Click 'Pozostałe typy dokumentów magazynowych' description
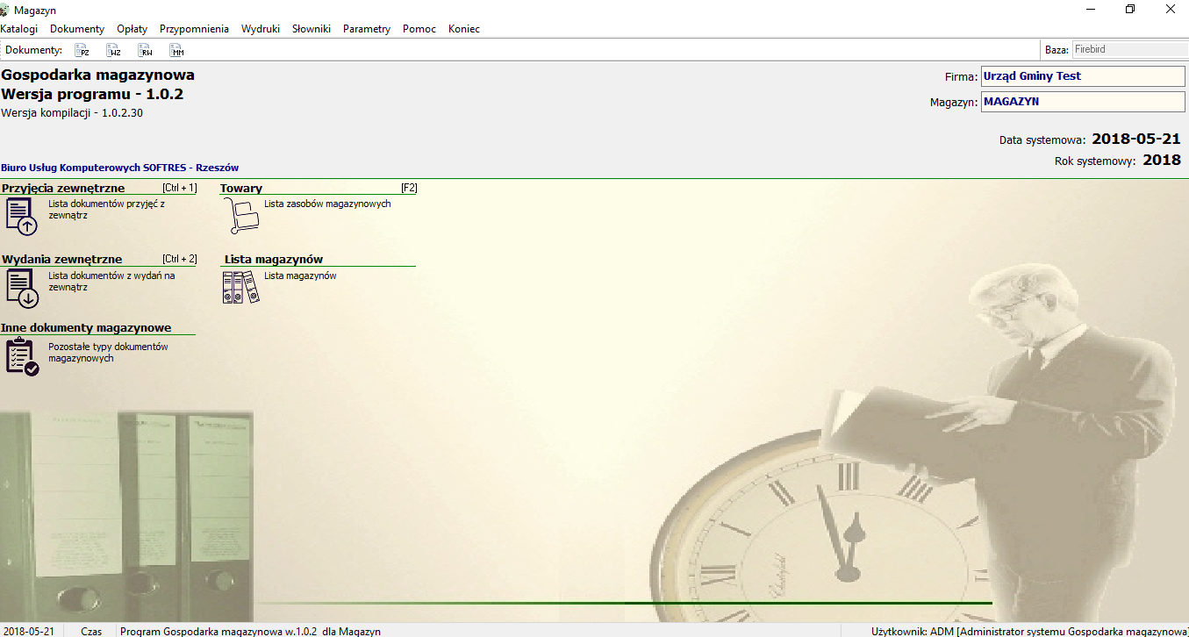Image resolution: width=1189 pixels, height=637 pixels. (108, 353)
